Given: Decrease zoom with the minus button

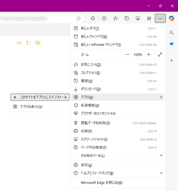Looking at the screenshot, I should [x=127, y=55].
